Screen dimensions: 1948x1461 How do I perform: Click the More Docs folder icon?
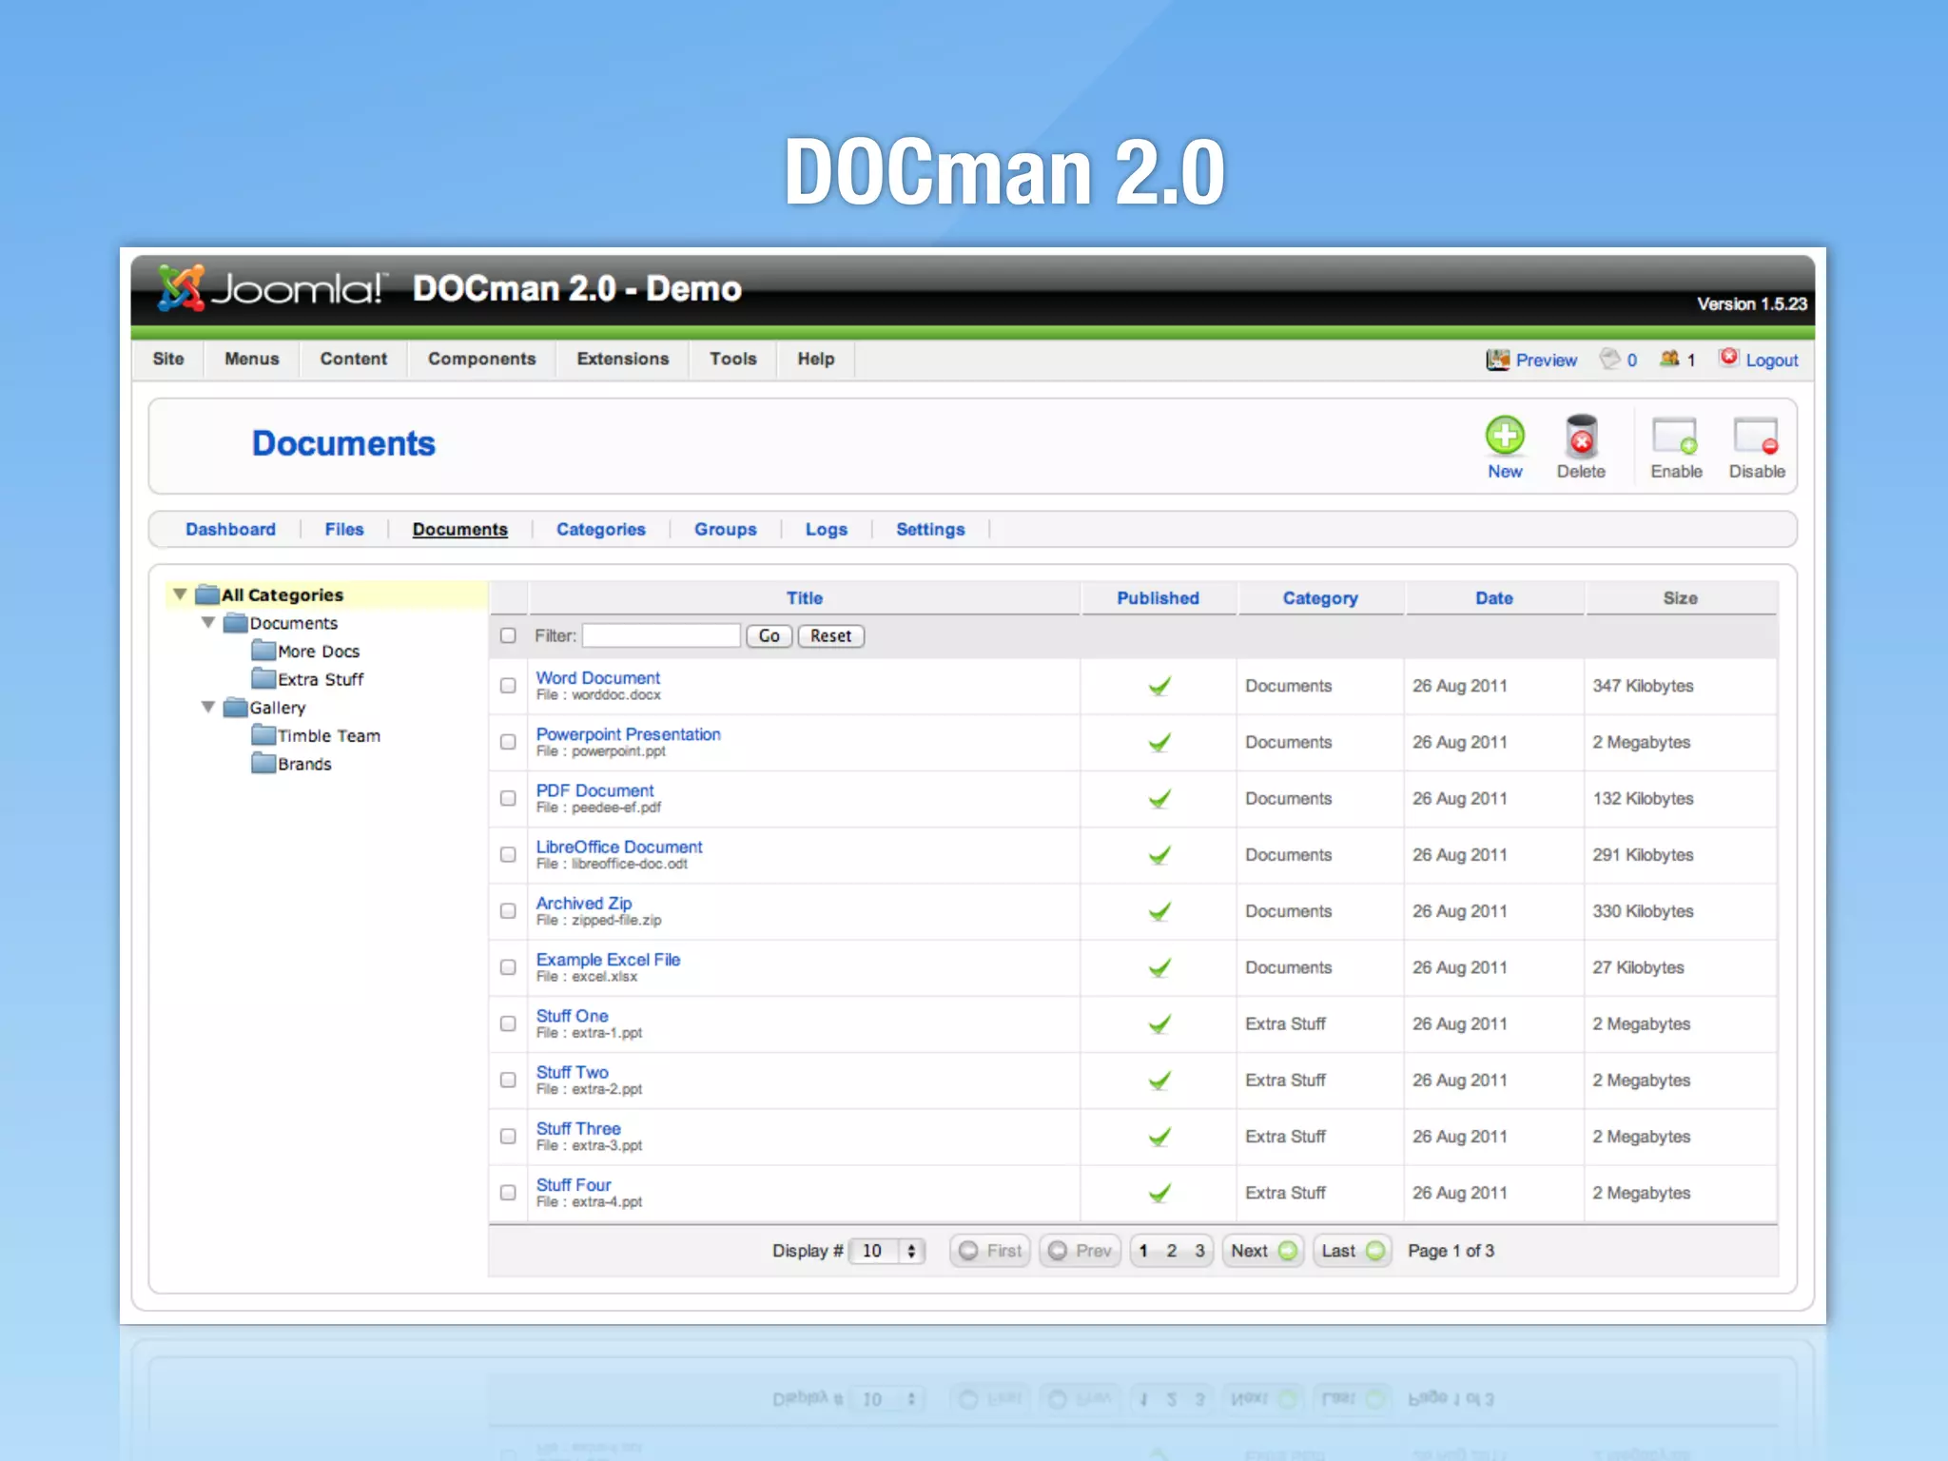(x=263, y=651)
